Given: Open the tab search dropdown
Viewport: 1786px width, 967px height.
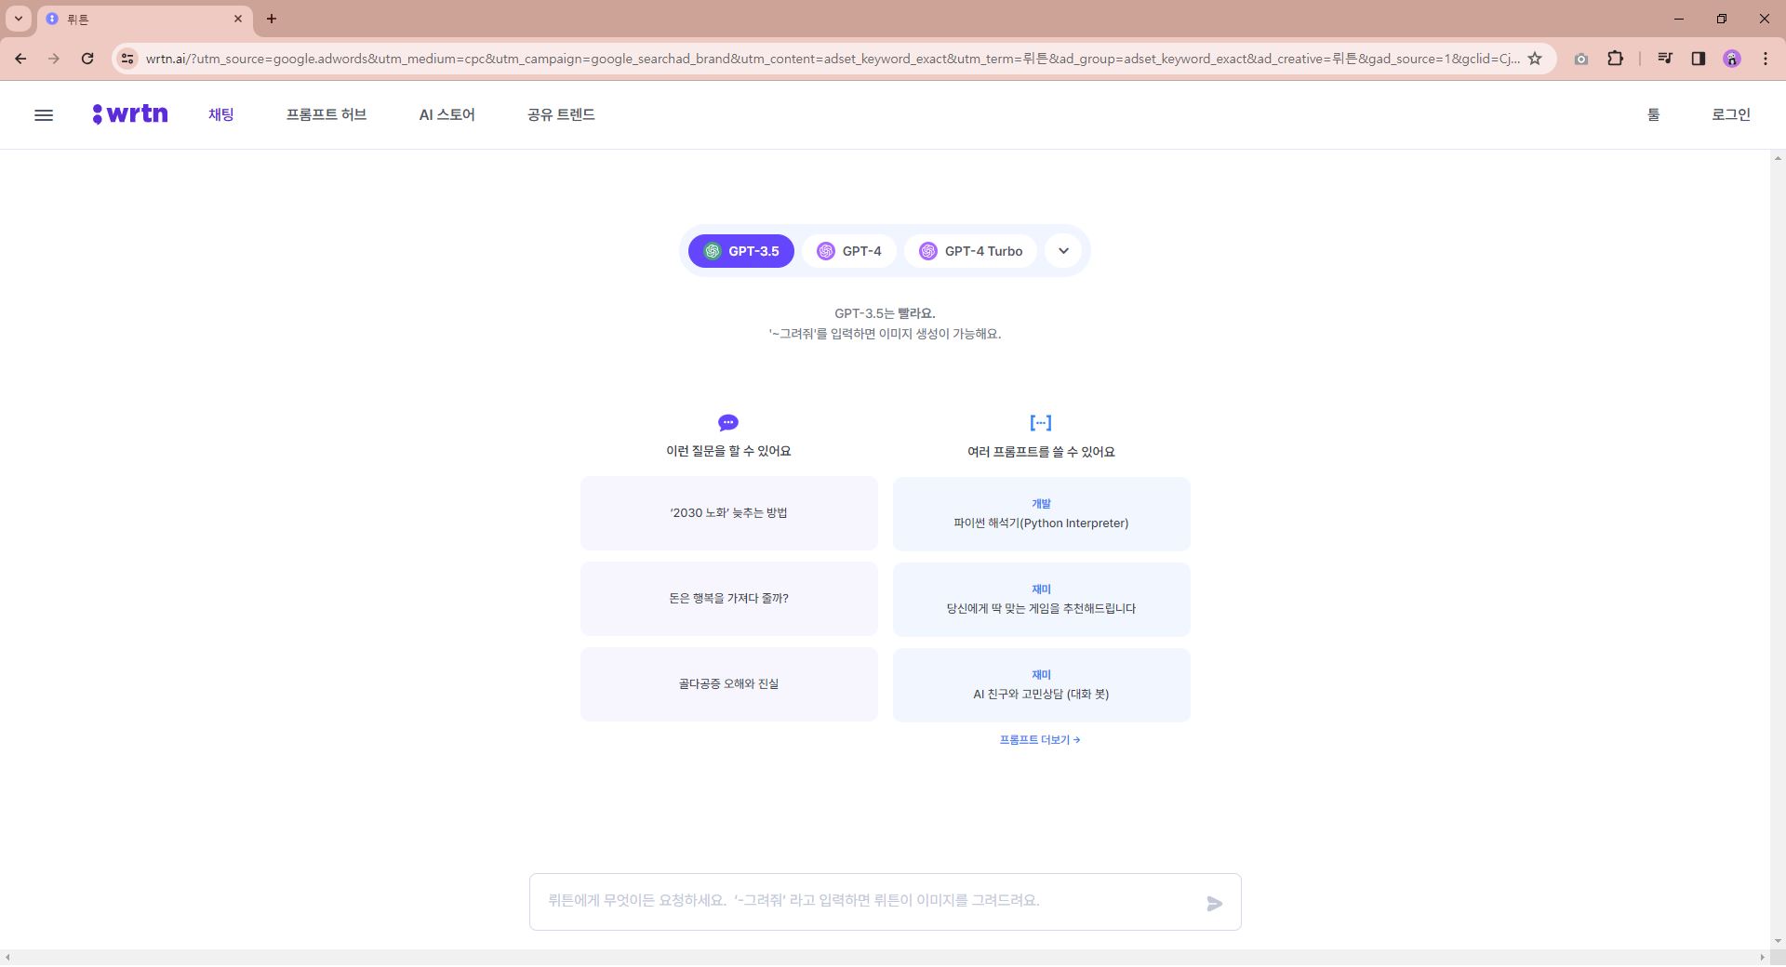Looking at the screenshot, I should click(18, 19).
